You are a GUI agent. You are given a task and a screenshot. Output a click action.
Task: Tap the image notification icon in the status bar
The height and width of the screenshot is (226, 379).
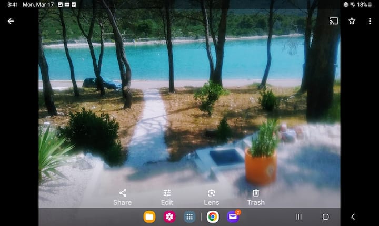(x=60, y=5)
